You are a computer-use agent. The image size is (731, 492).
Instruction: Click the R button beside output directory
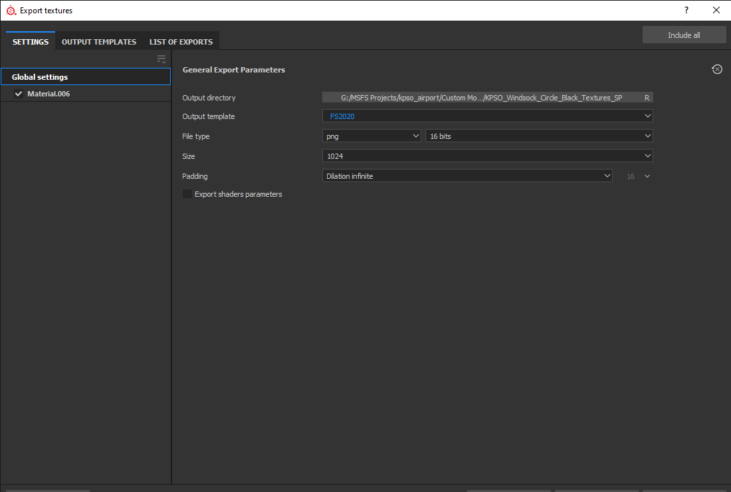click(x=647, y=98)
